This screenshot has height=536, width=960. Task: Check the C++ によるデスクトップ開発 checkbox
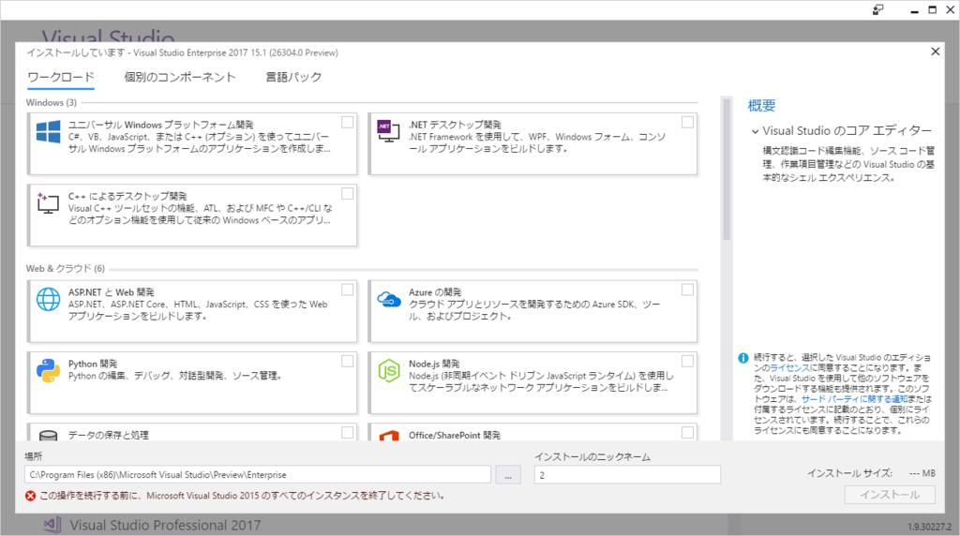point(347,194)
